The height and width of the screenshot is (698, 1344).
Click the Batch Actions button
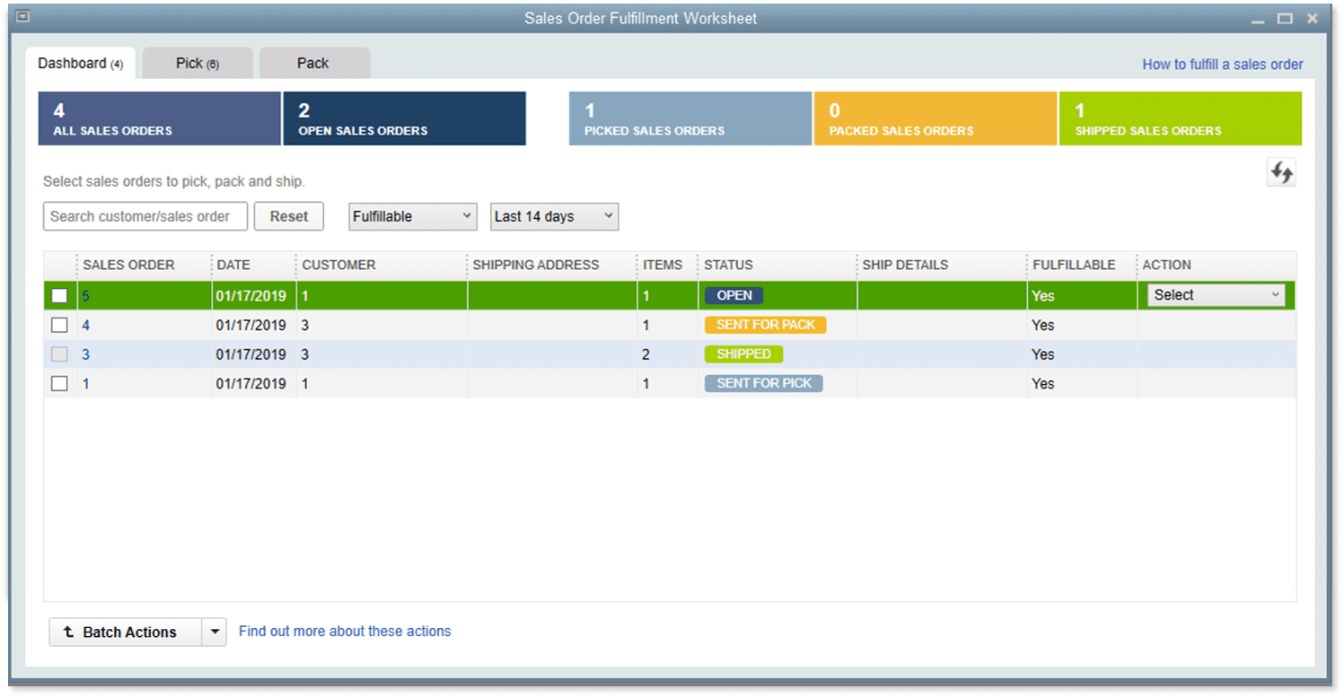(127, 633)
